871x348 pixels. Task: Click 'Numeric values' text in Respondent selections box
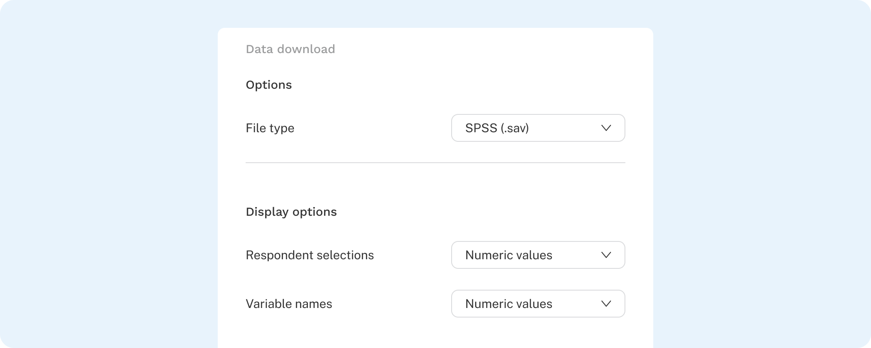click(509, 255)
